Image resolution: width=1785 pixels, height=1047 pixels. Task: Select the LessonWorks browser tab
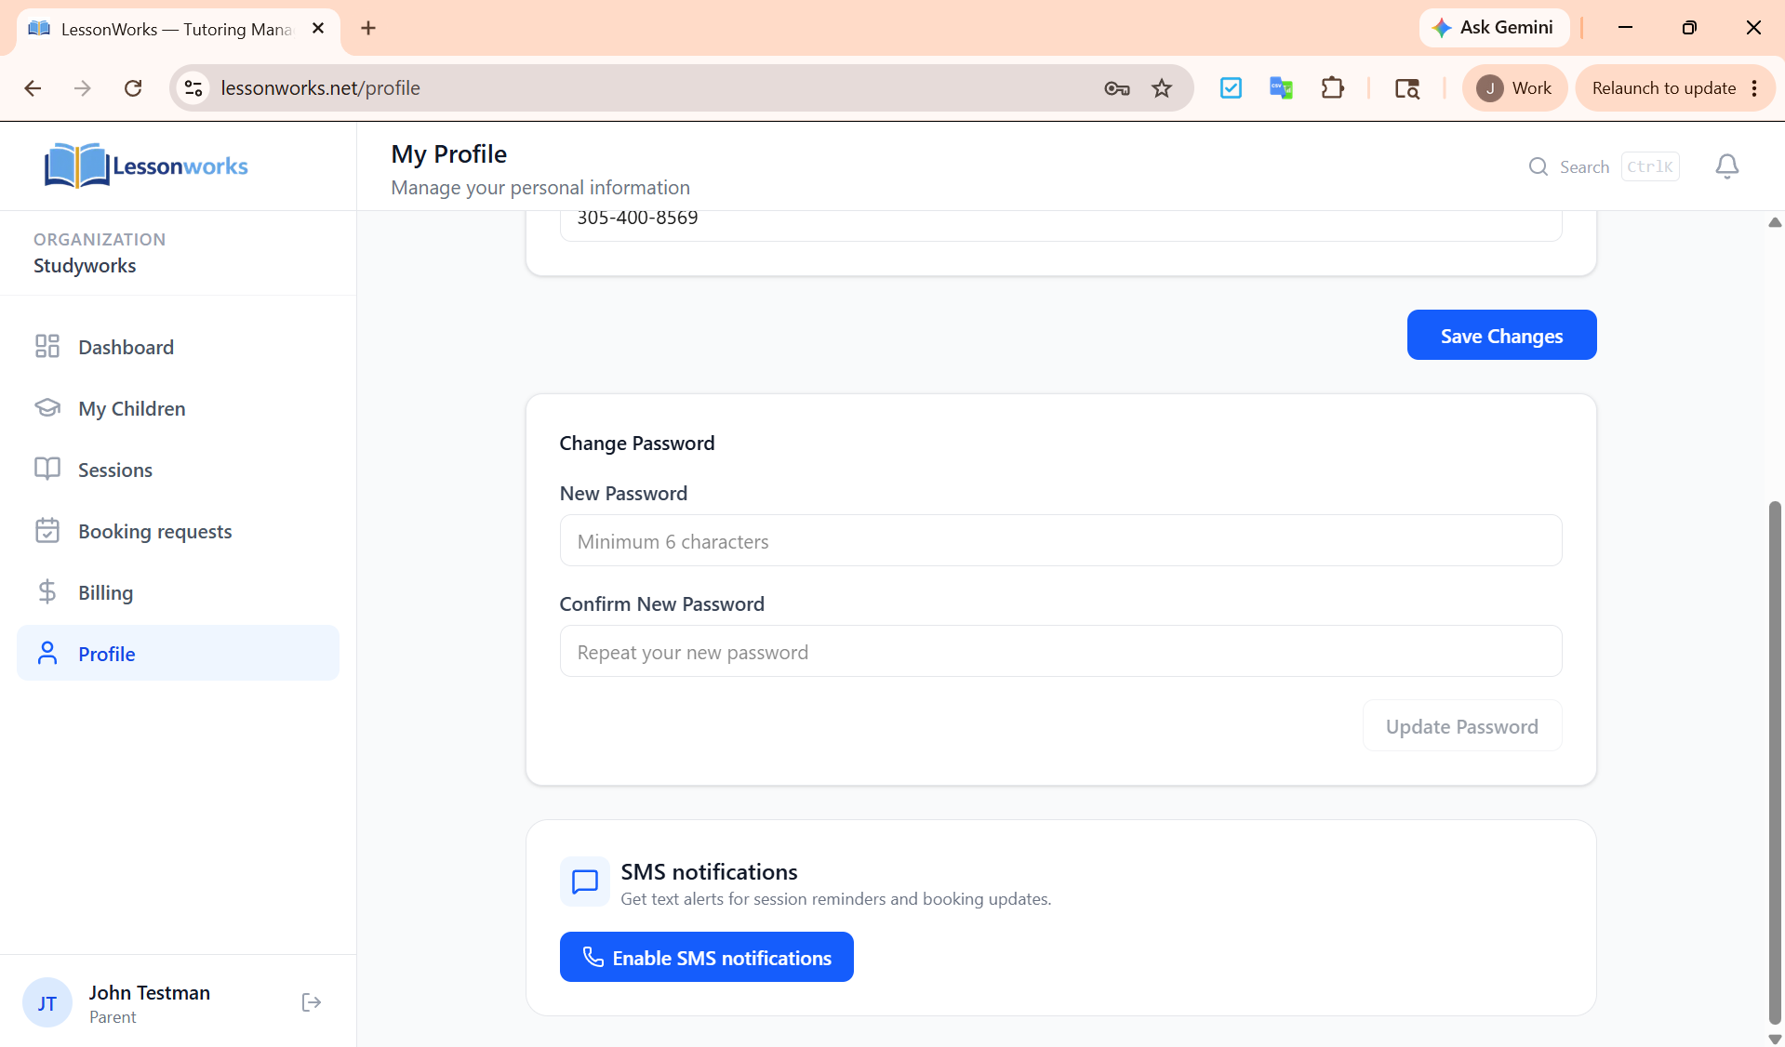tap(178, 29)
